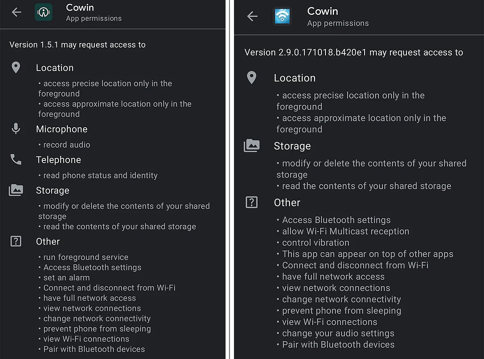Tap the Storage folder icon in right panel

point(252,145)
